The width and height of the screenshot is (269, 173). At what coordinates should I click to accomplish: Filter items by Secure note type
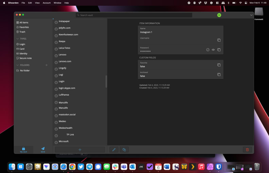pos(24,58)
